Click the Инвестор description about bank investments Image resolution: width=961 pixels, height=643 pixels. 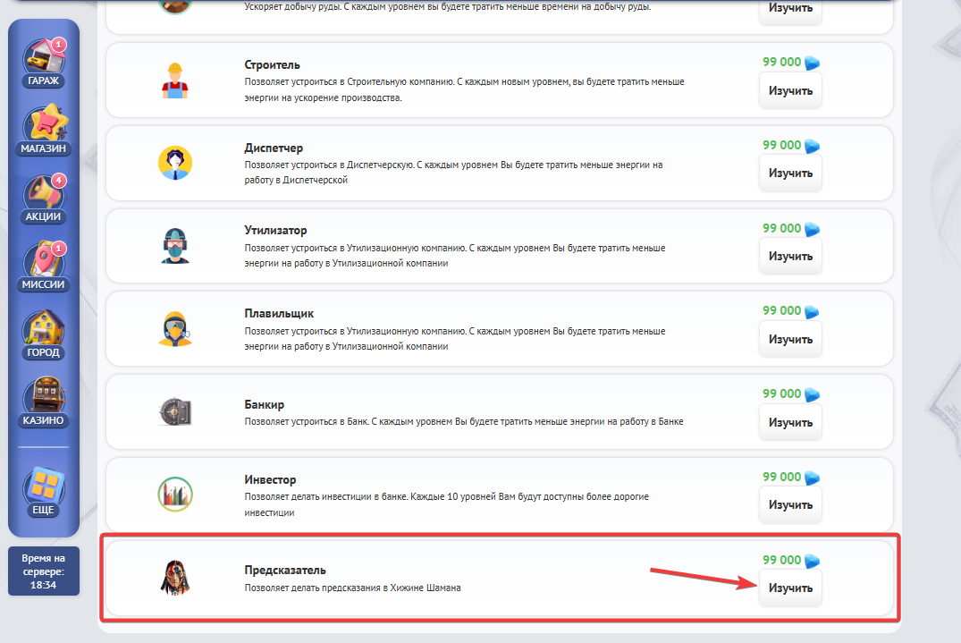tap(447, 504)
